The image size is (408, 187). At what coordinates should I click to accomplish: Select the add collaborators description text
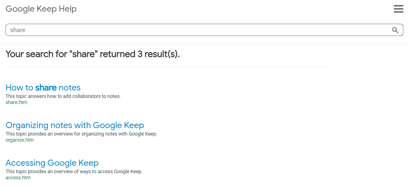tap(63, 96)
